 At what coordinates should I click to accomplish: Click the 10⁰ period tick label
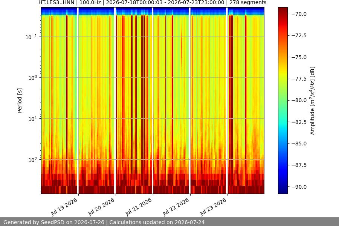point(32,78)
